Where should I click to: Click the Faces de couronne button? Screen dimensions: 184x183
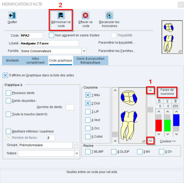(167, 92)
